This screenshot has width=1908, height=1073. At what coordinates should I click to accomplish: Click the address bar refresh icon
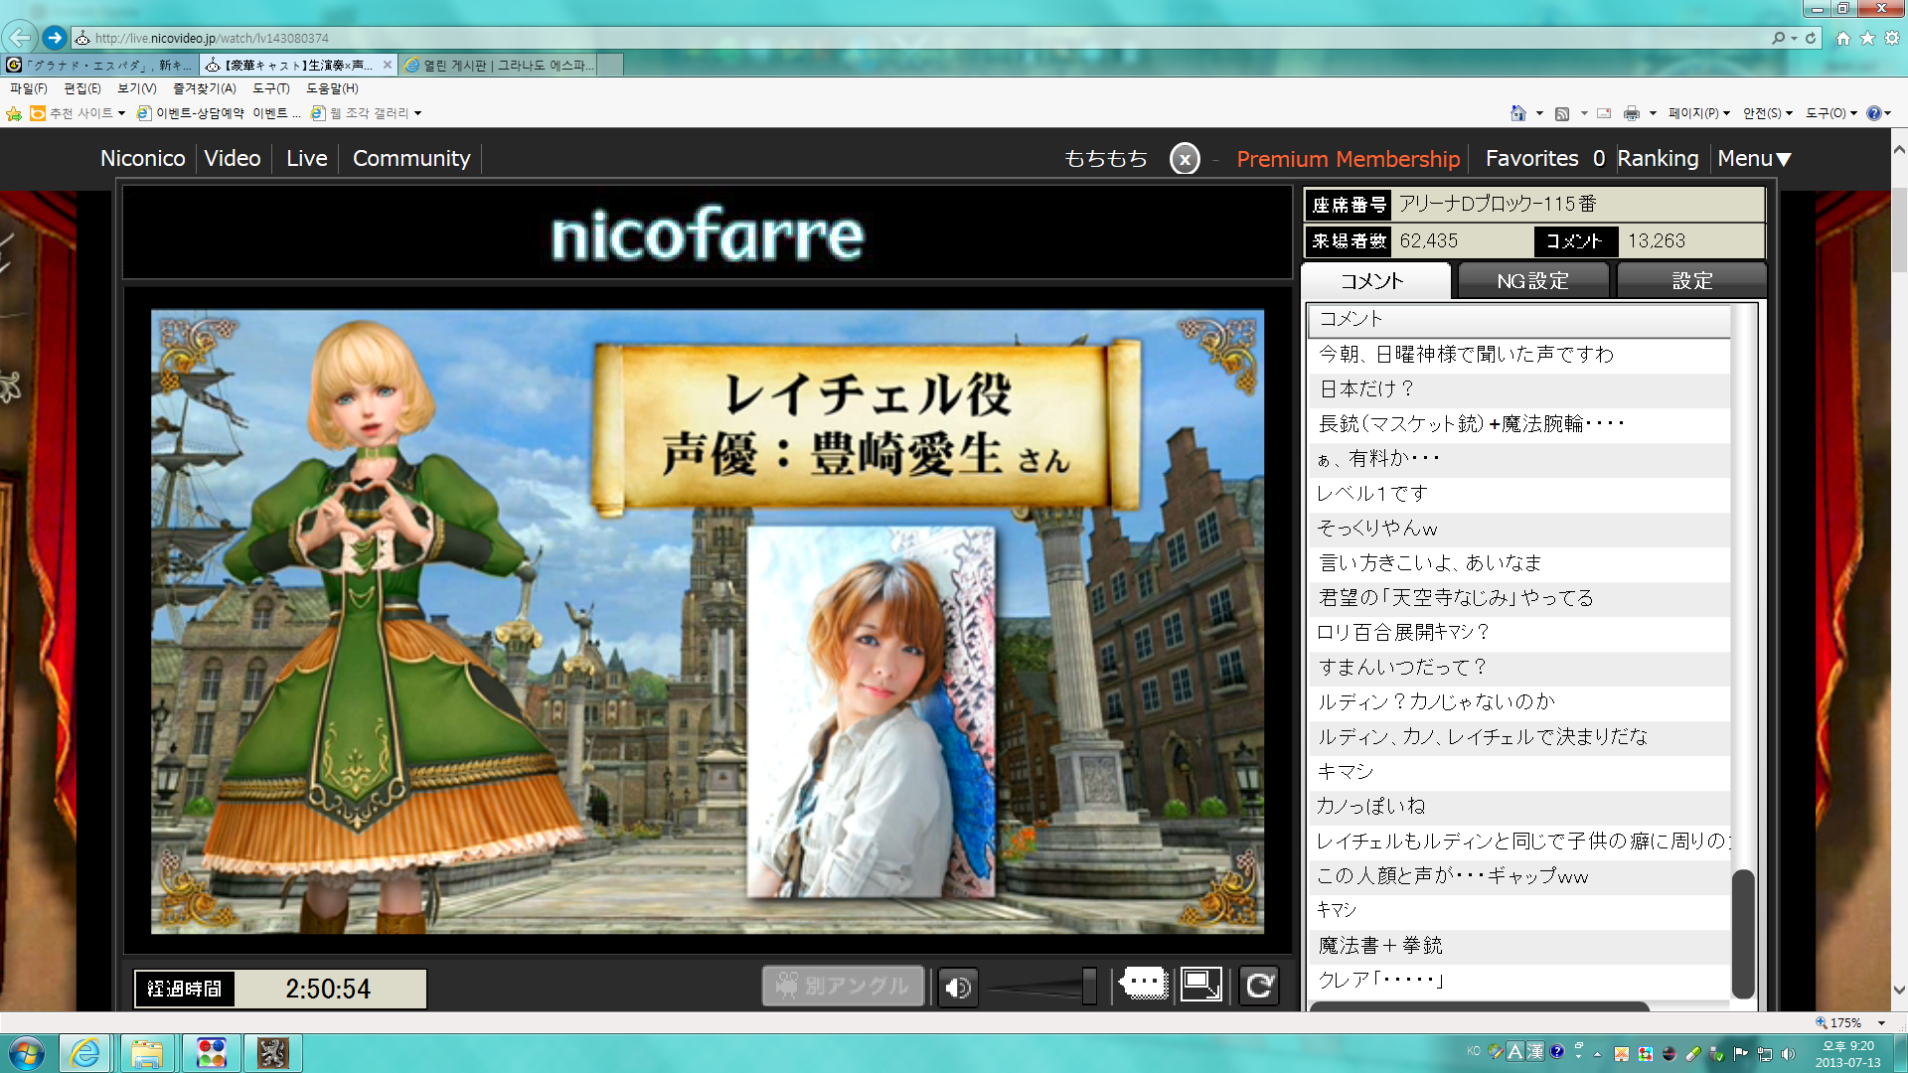coord(1811,38)
